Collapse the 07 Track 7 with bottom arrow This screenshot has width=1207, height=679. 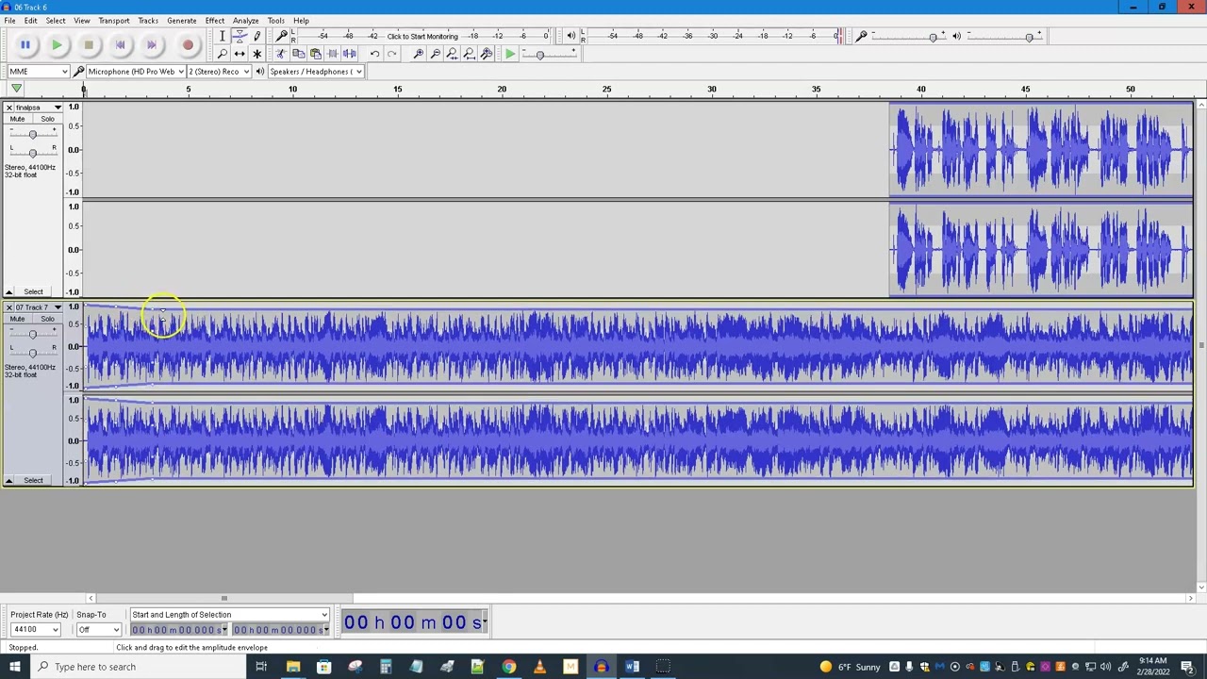(8, 481)
